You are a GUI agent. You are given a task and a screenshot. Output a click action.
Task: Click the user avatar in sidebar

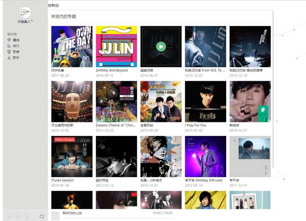[25, 13]
